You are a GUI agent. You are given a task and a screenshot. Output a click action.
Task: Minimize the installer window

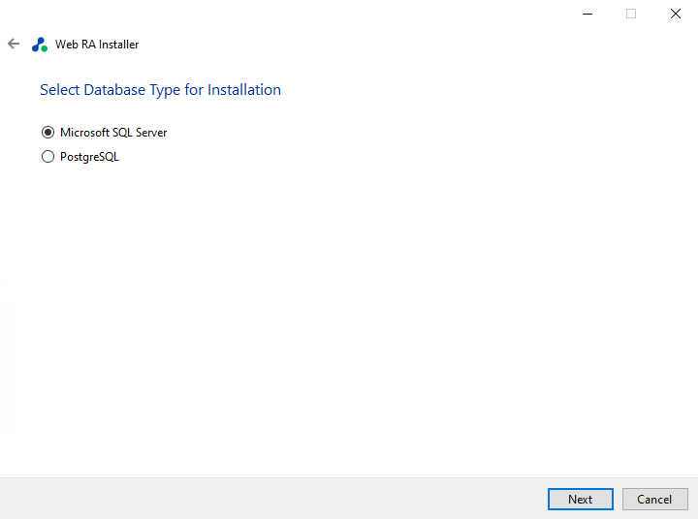pyautogui.click(x=588, y=14)
